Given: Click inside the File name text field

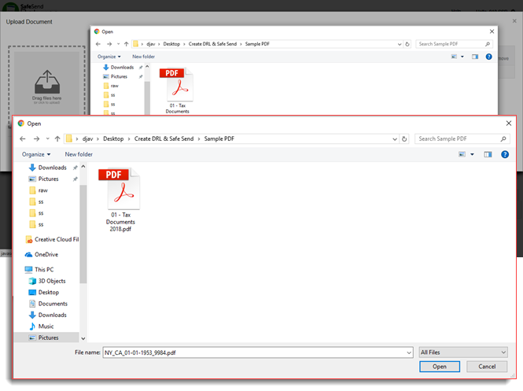Looking at the screenshot, I should (x=252, y=353).
